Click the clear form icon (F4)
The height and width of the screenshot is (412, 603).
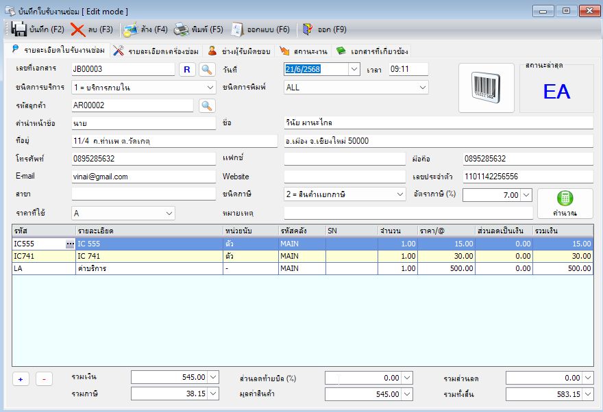[130, 29]
